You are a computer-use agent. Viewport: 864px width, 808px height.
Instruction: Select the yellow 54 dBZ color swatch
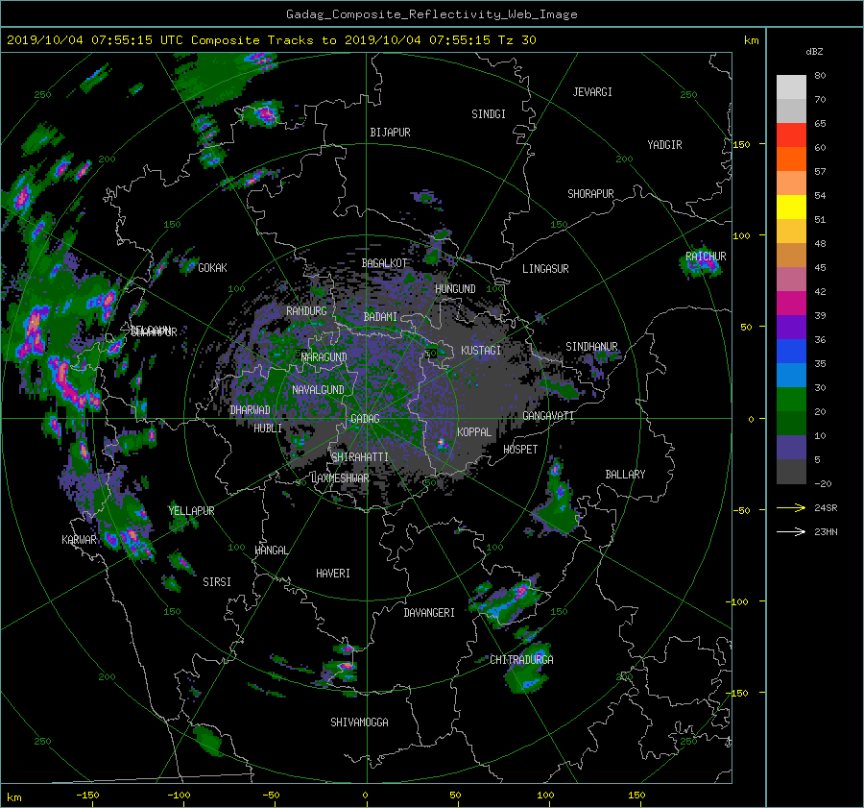[791, 208]
